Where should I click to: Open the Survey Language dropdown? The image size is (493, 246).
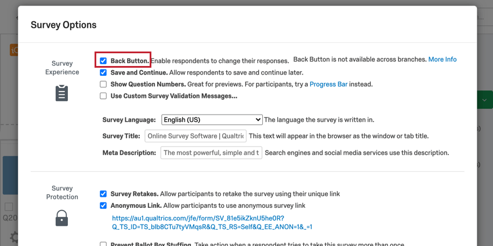212,120
